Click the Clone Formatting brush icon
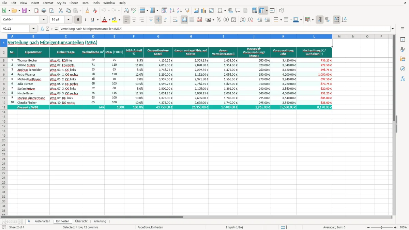 pyautogui.click(x=87, y=11)
